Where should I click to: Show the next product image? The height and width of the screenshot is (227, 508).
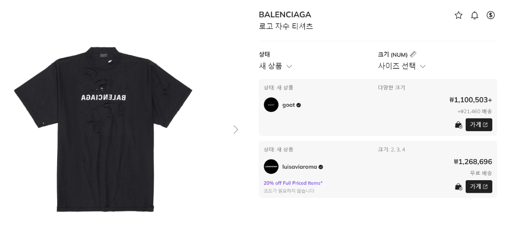tap(236, 130)
